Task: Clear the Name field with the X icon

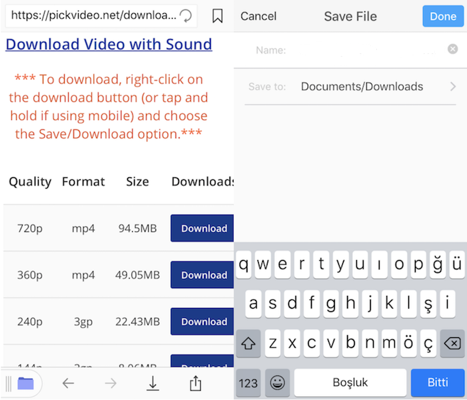Action: [x=453, y=49]
